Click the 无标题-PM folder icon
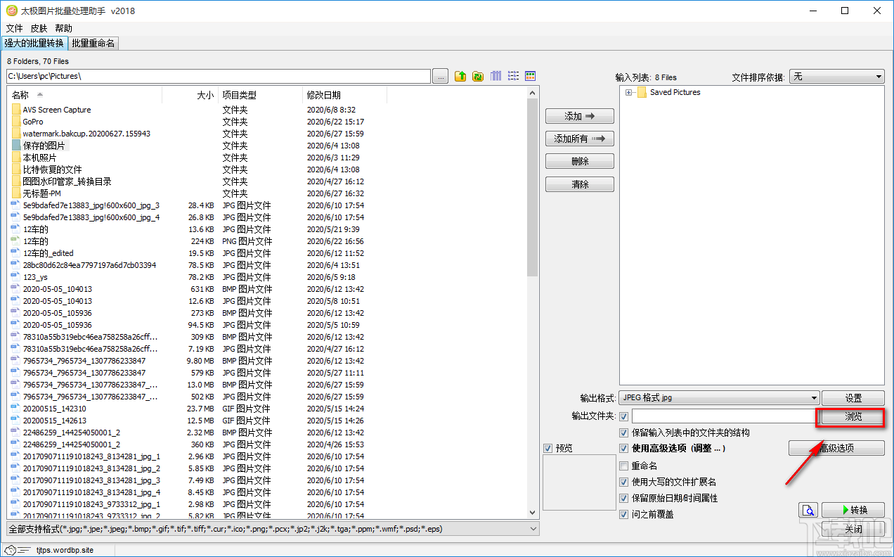The width and height of the screenshot is (894, 557). pyautogui.click(x=16, y=193)
